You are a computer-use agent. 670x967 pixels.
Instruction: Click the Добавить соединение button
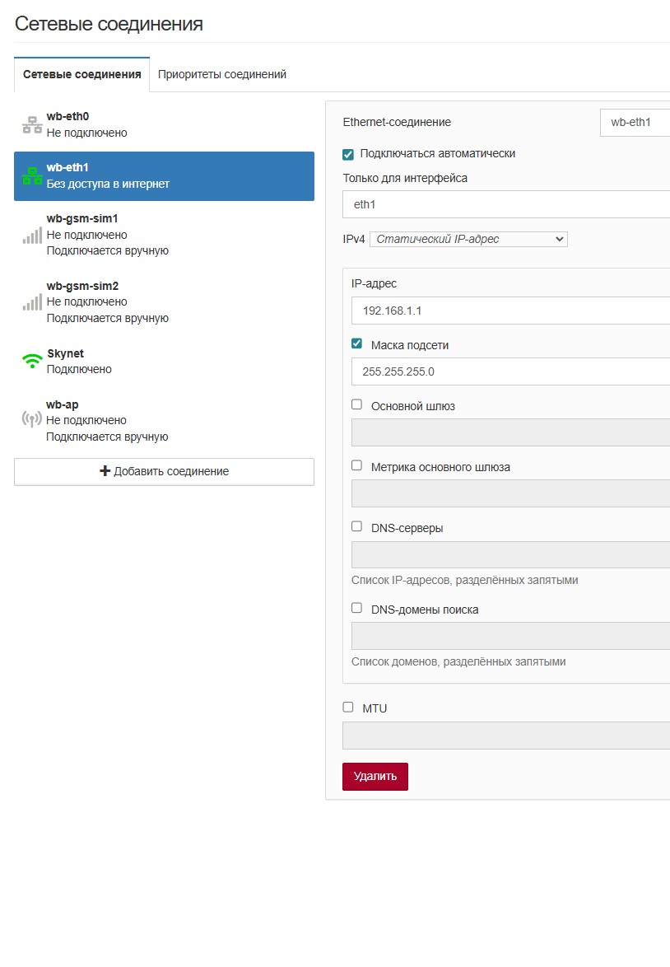(x=164, y=471)
